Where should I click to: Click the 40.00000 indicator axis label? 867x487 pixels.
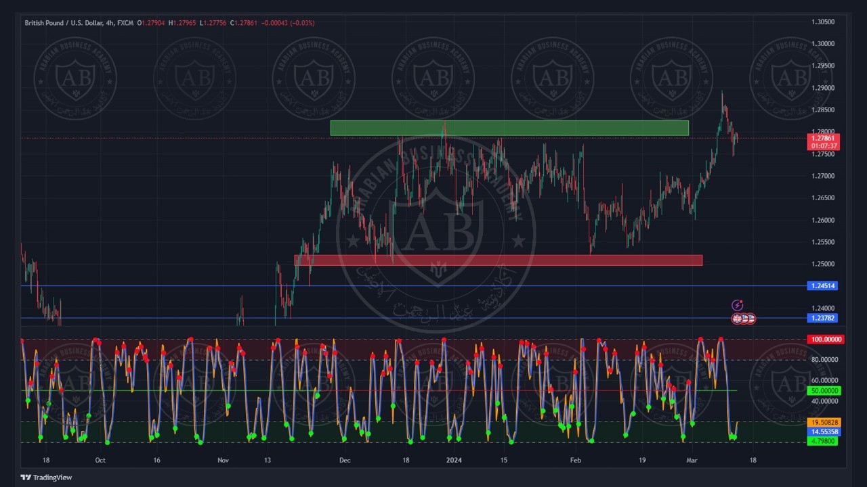[825, 401]
